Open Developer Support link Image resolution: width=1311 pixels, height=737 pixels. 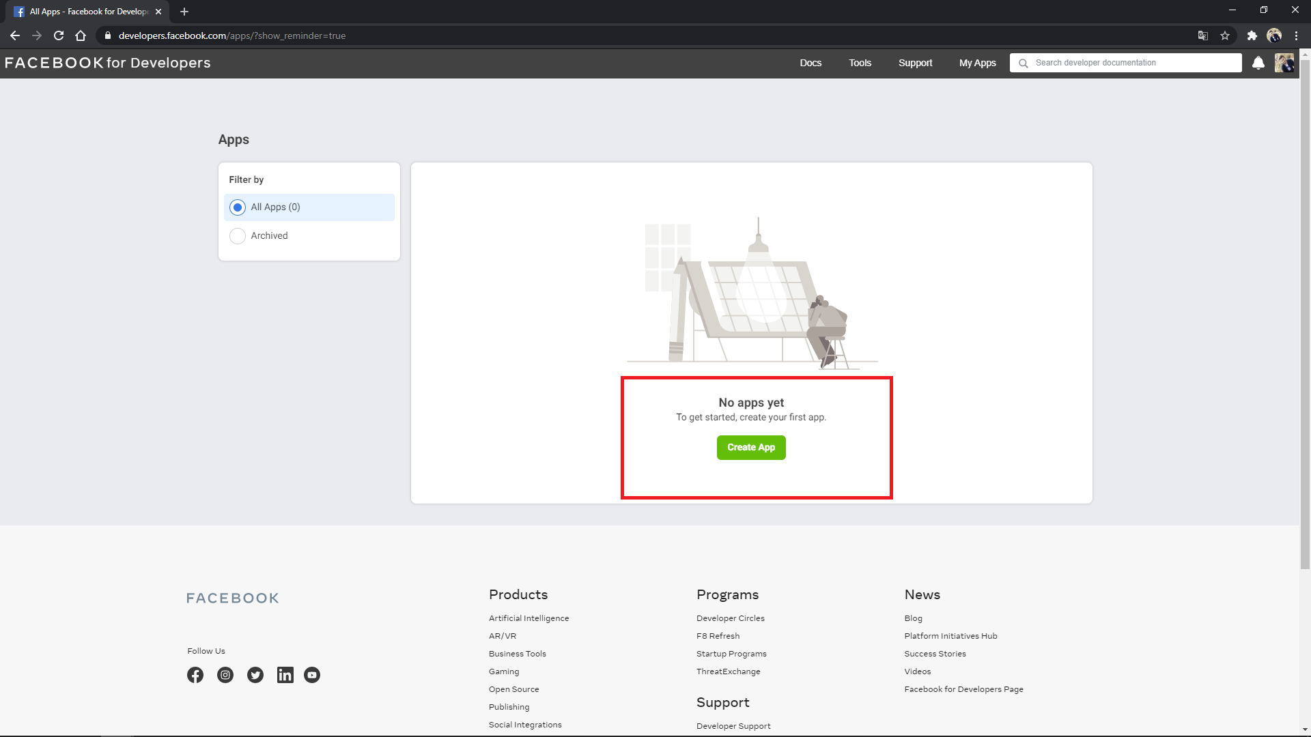(x=733, y=726)
